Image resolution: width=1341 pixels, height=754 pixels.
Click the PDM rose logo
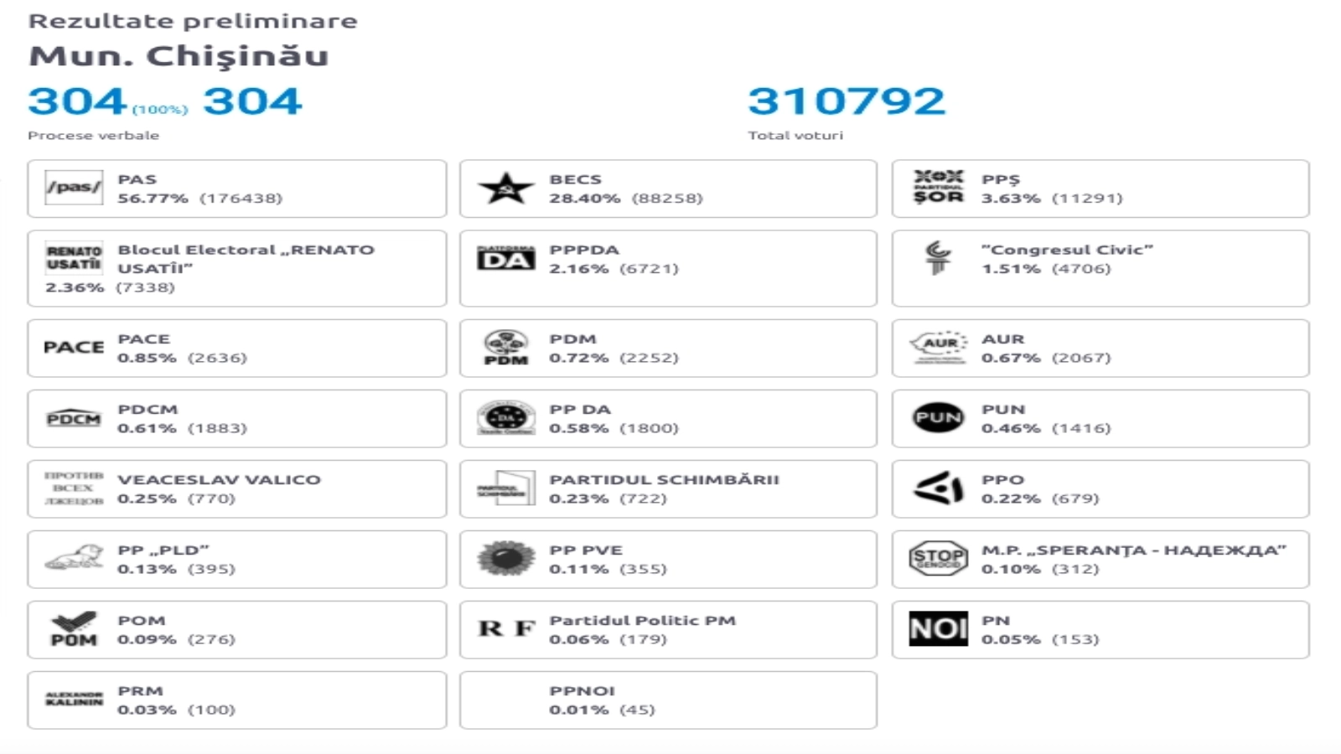coord(505,348)
